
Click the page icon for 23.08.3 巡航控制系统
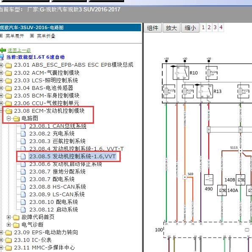(23, 141)
